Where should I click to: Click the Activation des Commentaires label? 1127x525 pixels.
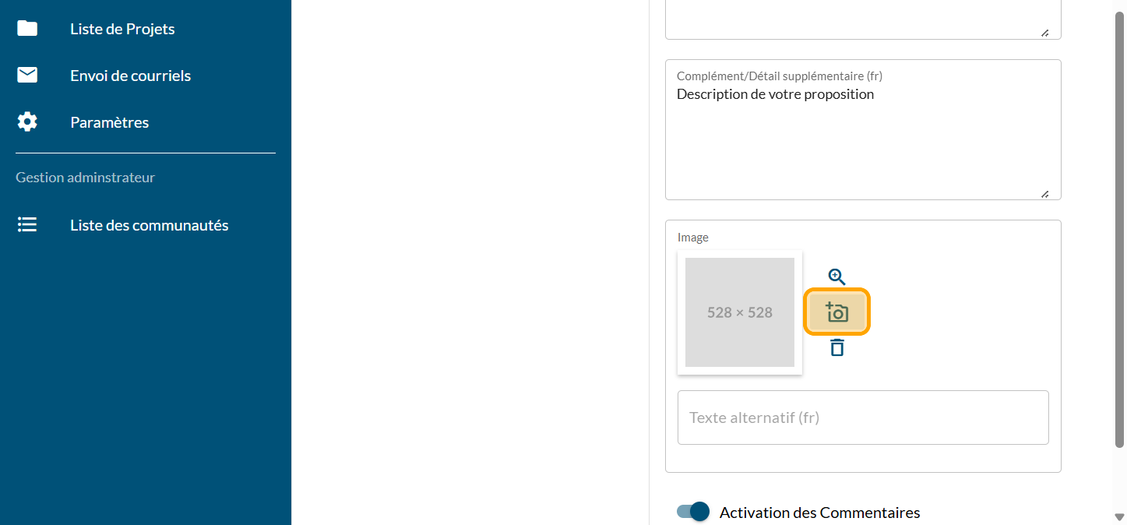coord(819,513)
